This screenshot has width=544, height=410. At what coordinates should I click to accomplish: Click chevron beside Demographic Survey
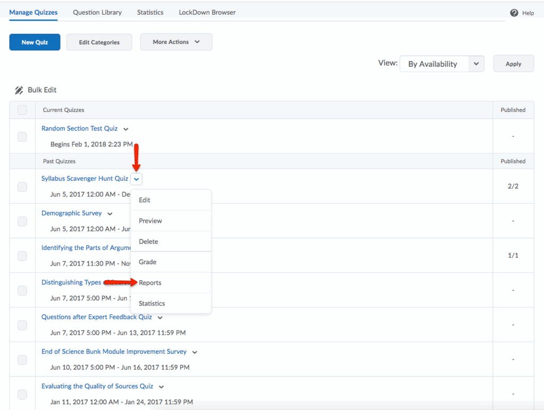110,214
